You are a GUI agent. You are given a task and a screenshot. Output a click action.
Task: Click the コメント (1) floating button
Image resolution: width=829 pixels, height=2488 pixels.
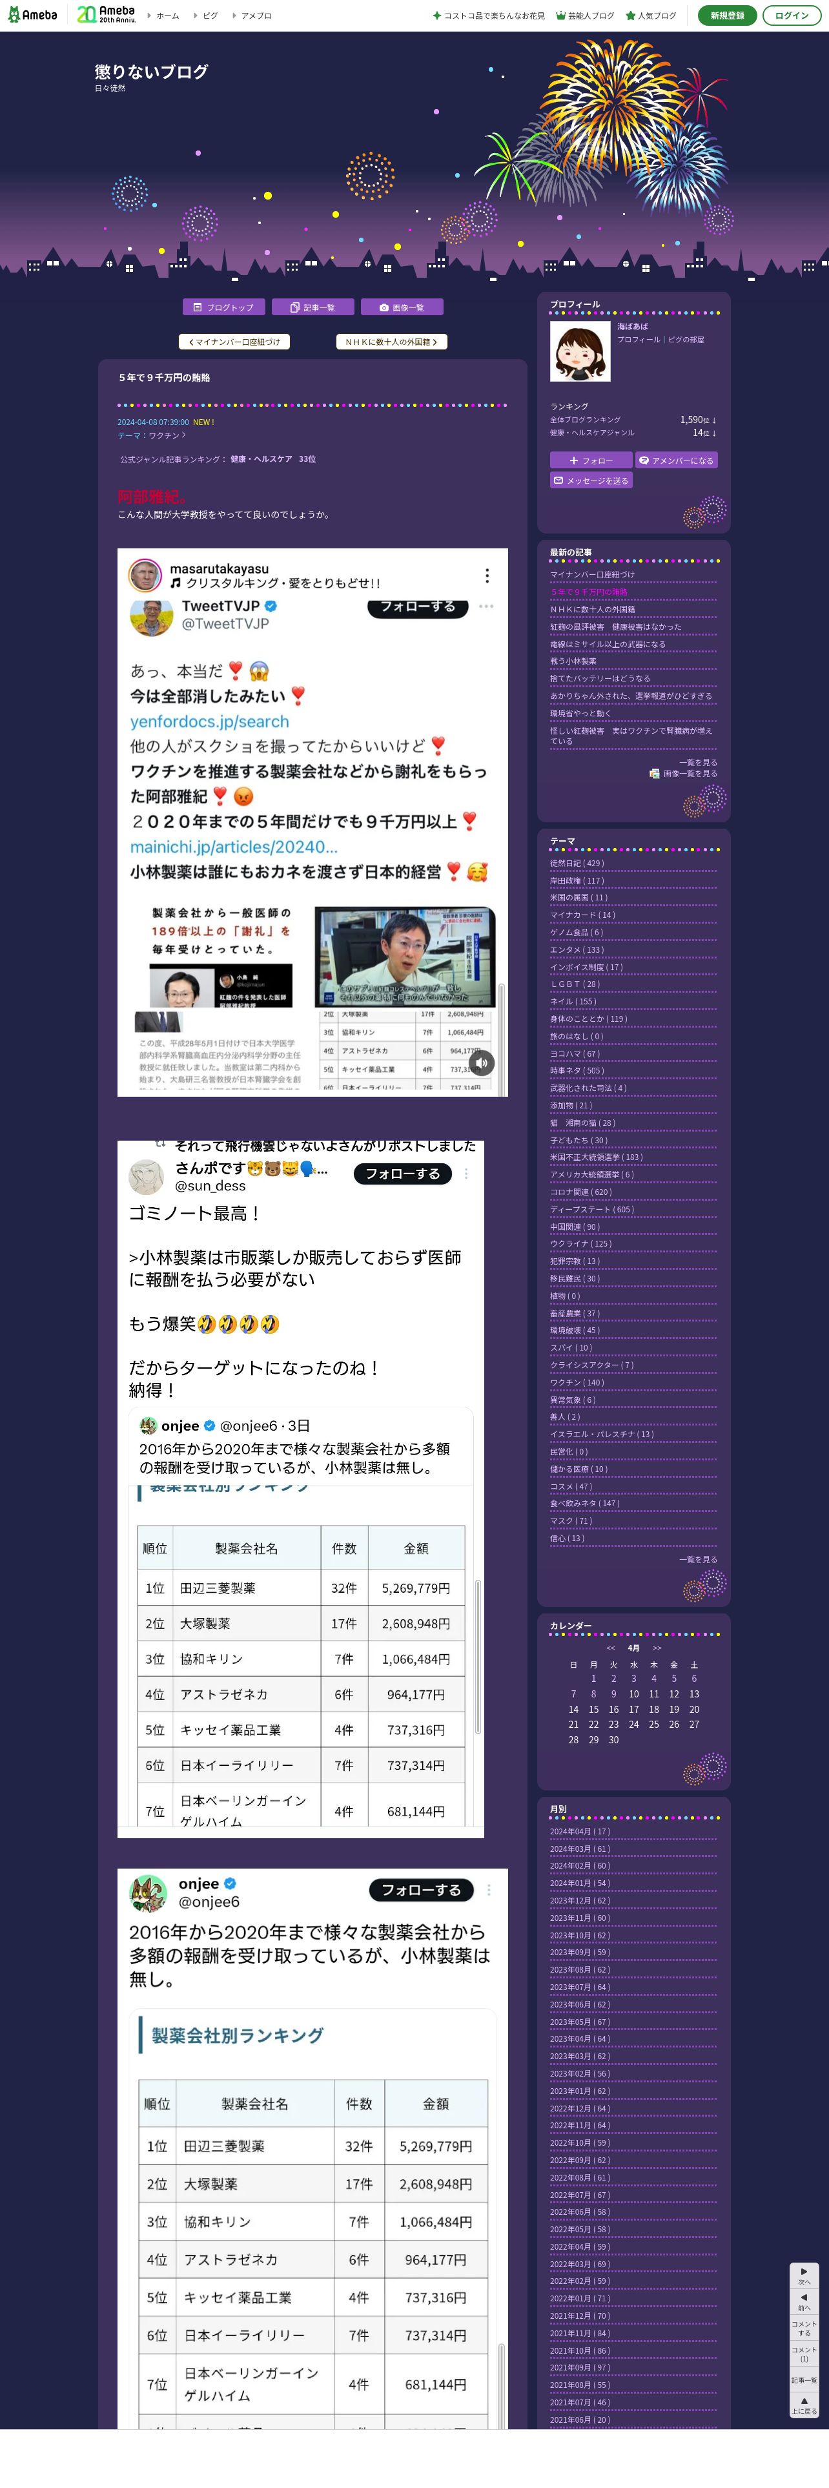[x=804, y=2354]
